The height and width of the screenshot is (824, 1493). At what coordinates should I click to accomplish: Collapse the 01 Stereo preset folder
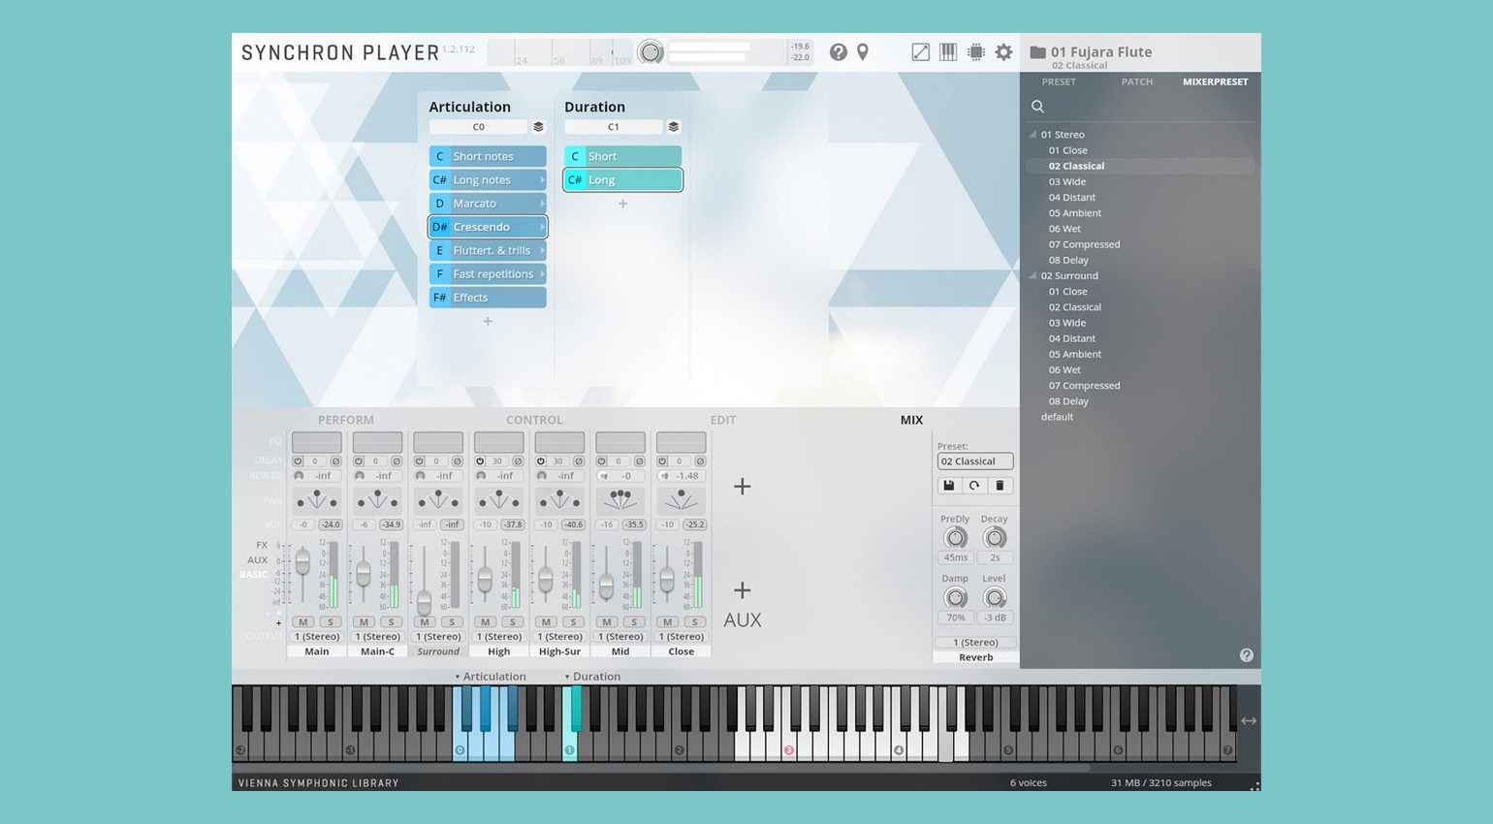tap(1032, 135)
